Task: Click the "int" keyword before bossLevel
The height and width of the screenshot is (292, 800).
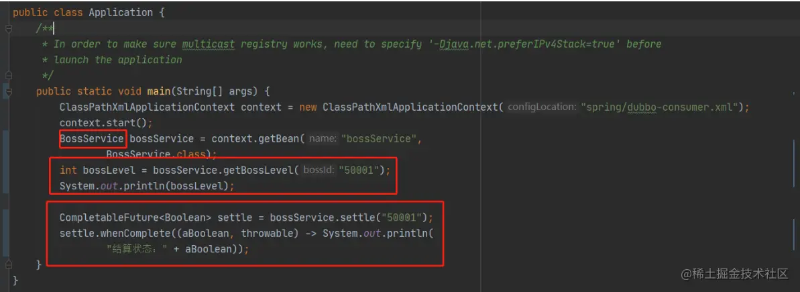Action: [68, 171]
